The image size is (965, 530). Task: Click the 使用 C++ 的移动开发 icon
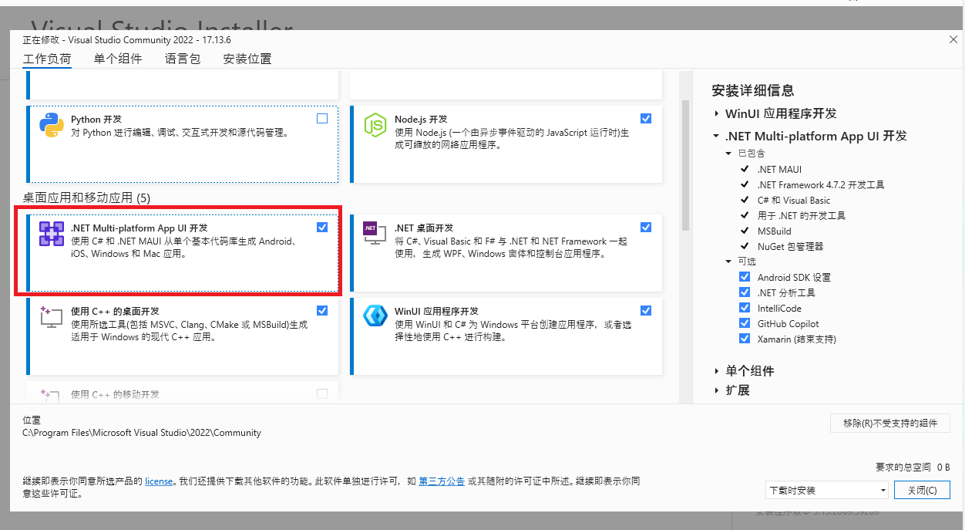(x=52, y=397)
